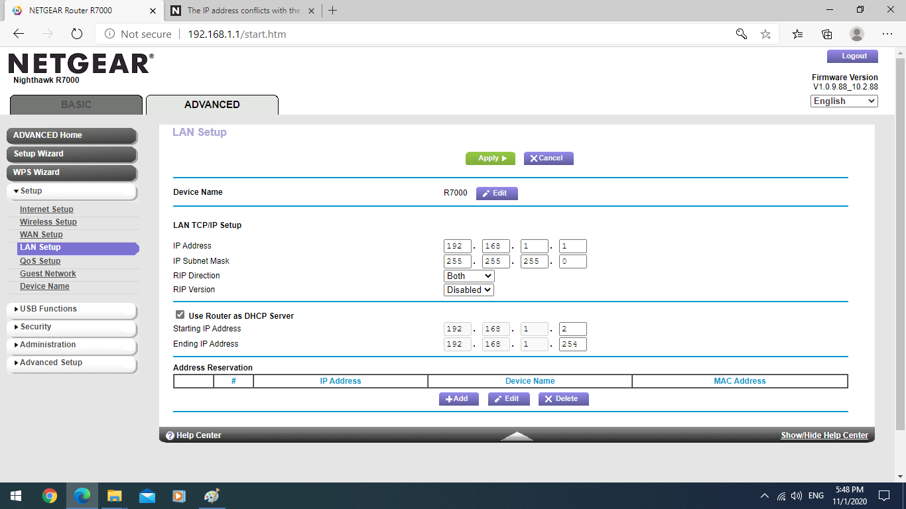This screenshot has height=509, width=906.
Task: Click the Show/Hide Help Center link
Action: [824, 435]
